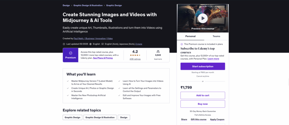
Task: Click the 3,542 learners count
Action: [158, 55]
